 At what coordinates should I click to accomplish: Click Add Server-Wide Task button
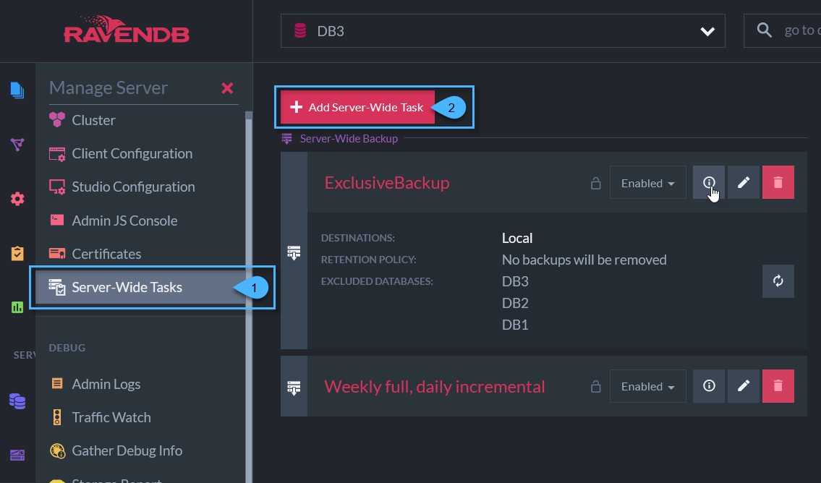pyautogui.click(x=357, y=107)
